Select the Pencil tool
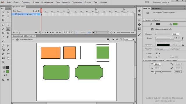The width and height of the screenshot is (186, 104). [x=3, y=37]
